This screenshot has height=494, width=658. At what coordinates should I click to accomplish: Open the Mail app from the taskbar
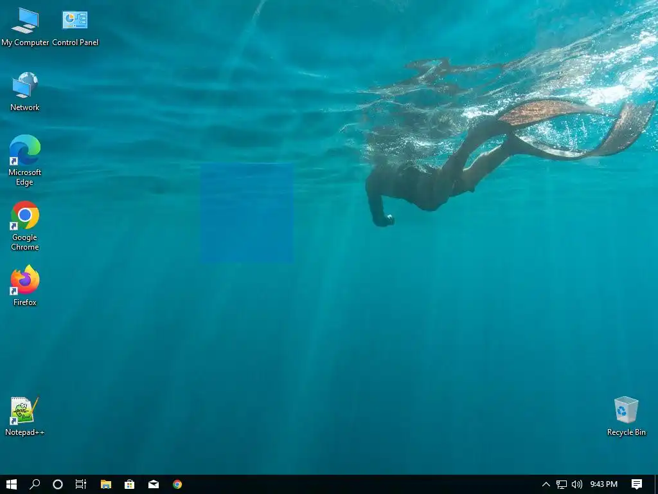pyautogui.click(x=153, y=484)
